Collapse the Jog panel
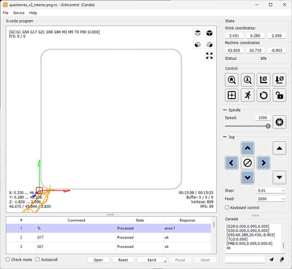 pos(225,137)
